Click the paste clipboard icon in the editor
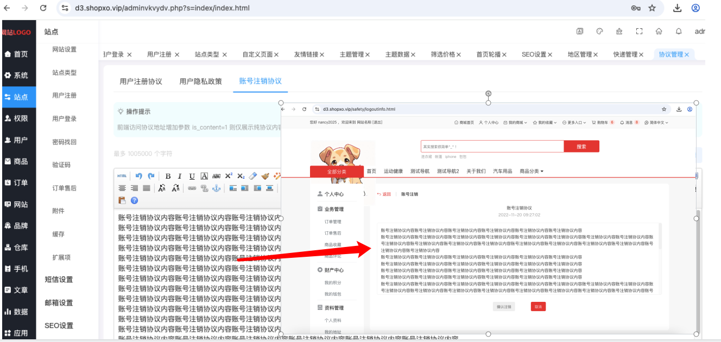721x342 pixels. pyautogui.click(x=122, y=200)
